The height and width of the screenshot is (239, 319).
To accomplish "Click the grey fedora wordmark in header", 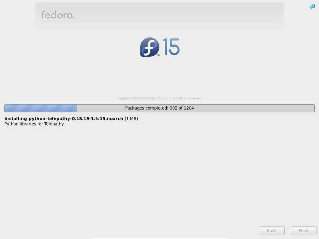I will click(58, 15).
